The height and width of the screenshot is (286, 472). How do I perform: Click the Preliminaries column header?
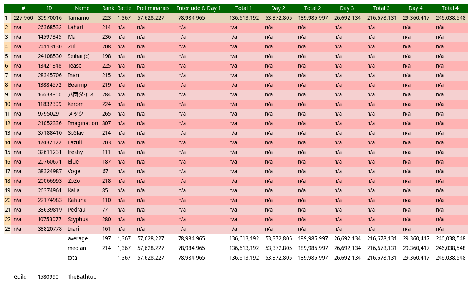tap(153, 8)
